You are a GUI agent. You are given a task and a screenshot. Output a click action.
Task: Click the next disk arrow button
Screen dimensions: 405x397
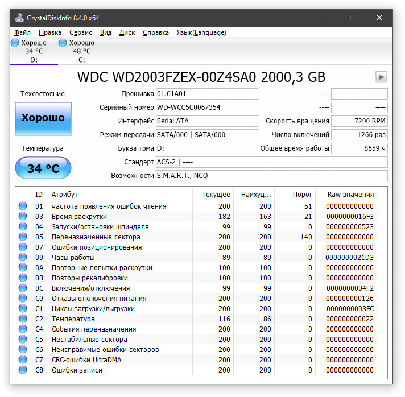[x=381, y=77]
